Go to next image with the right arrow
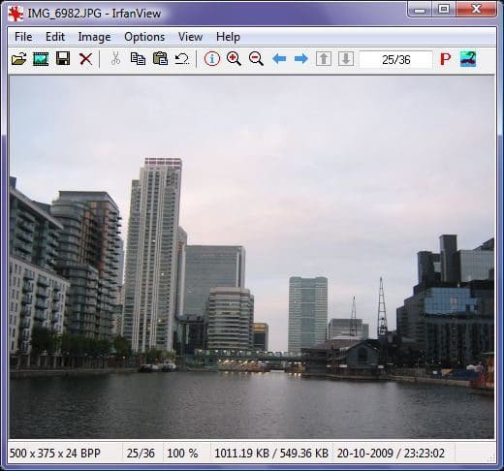The image size is (504, 471). coord(301,59)
